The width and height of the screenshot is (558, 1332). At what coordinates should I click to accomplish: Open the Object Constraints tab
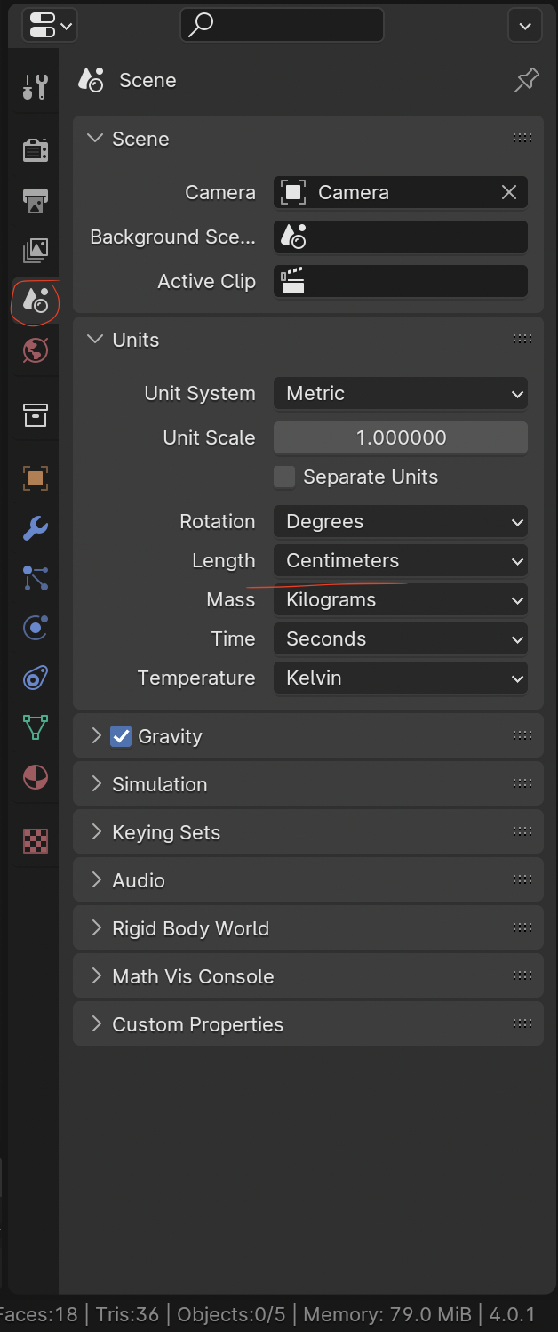[x=35, y=678]
